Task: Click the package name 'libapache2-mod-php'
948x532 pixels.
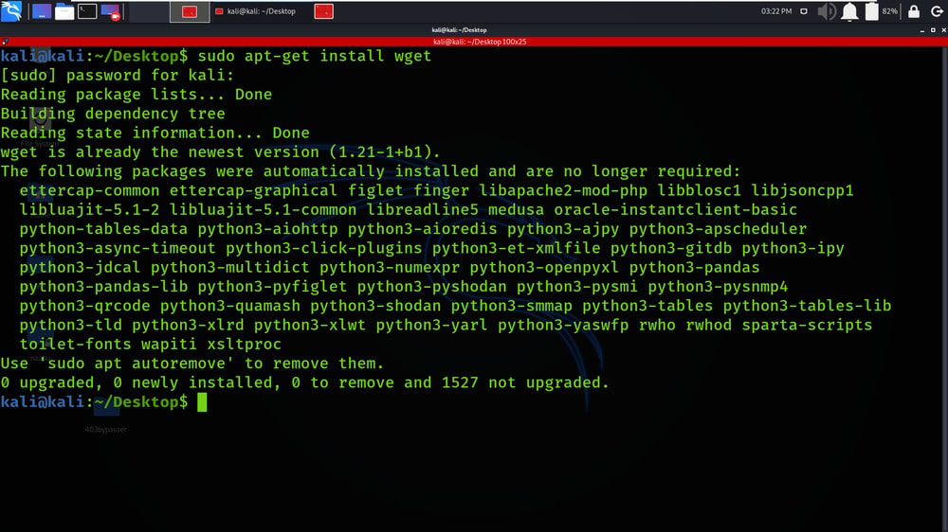Action: 563,190
